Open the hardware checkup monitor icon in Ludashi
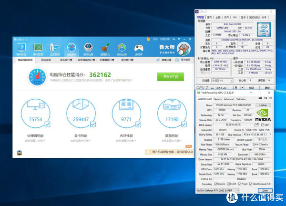 (x=21, y=48)
